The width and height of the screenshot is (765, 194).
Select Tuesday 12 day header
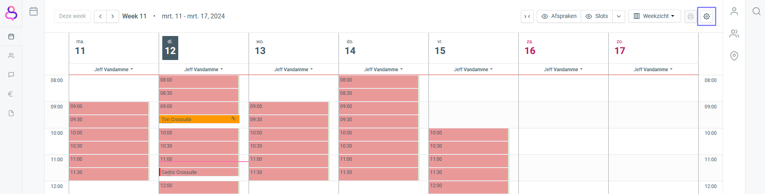[x=170, y=48]
